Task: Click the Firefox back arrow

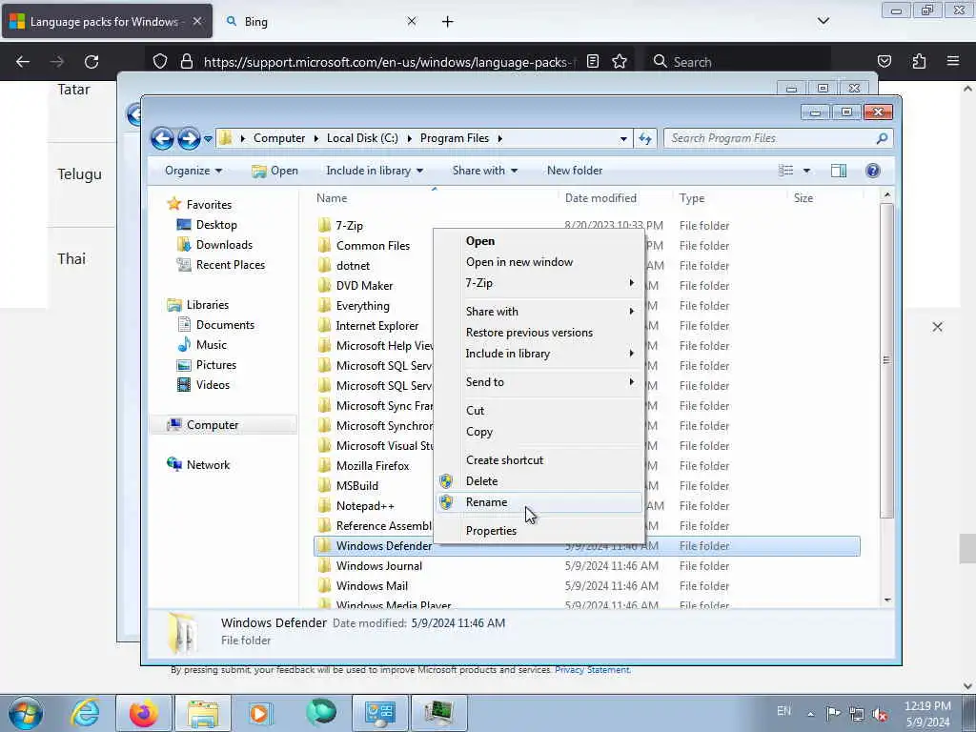Action: tap(23, 62)
